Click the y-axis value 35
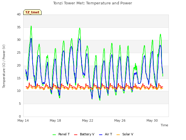Image resolution: width=186 pixels, height=140 pixels. click(19, 27)
